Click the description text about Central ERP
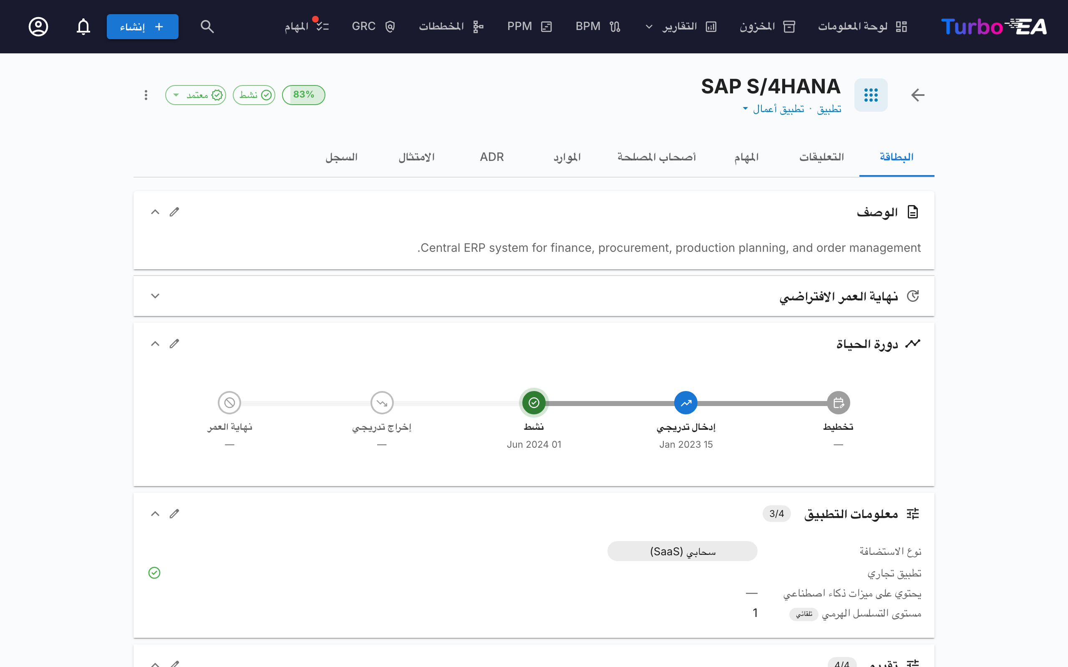Image resolution: width=1068 pixels, height=667 pixels. click(x=669, y=248)
